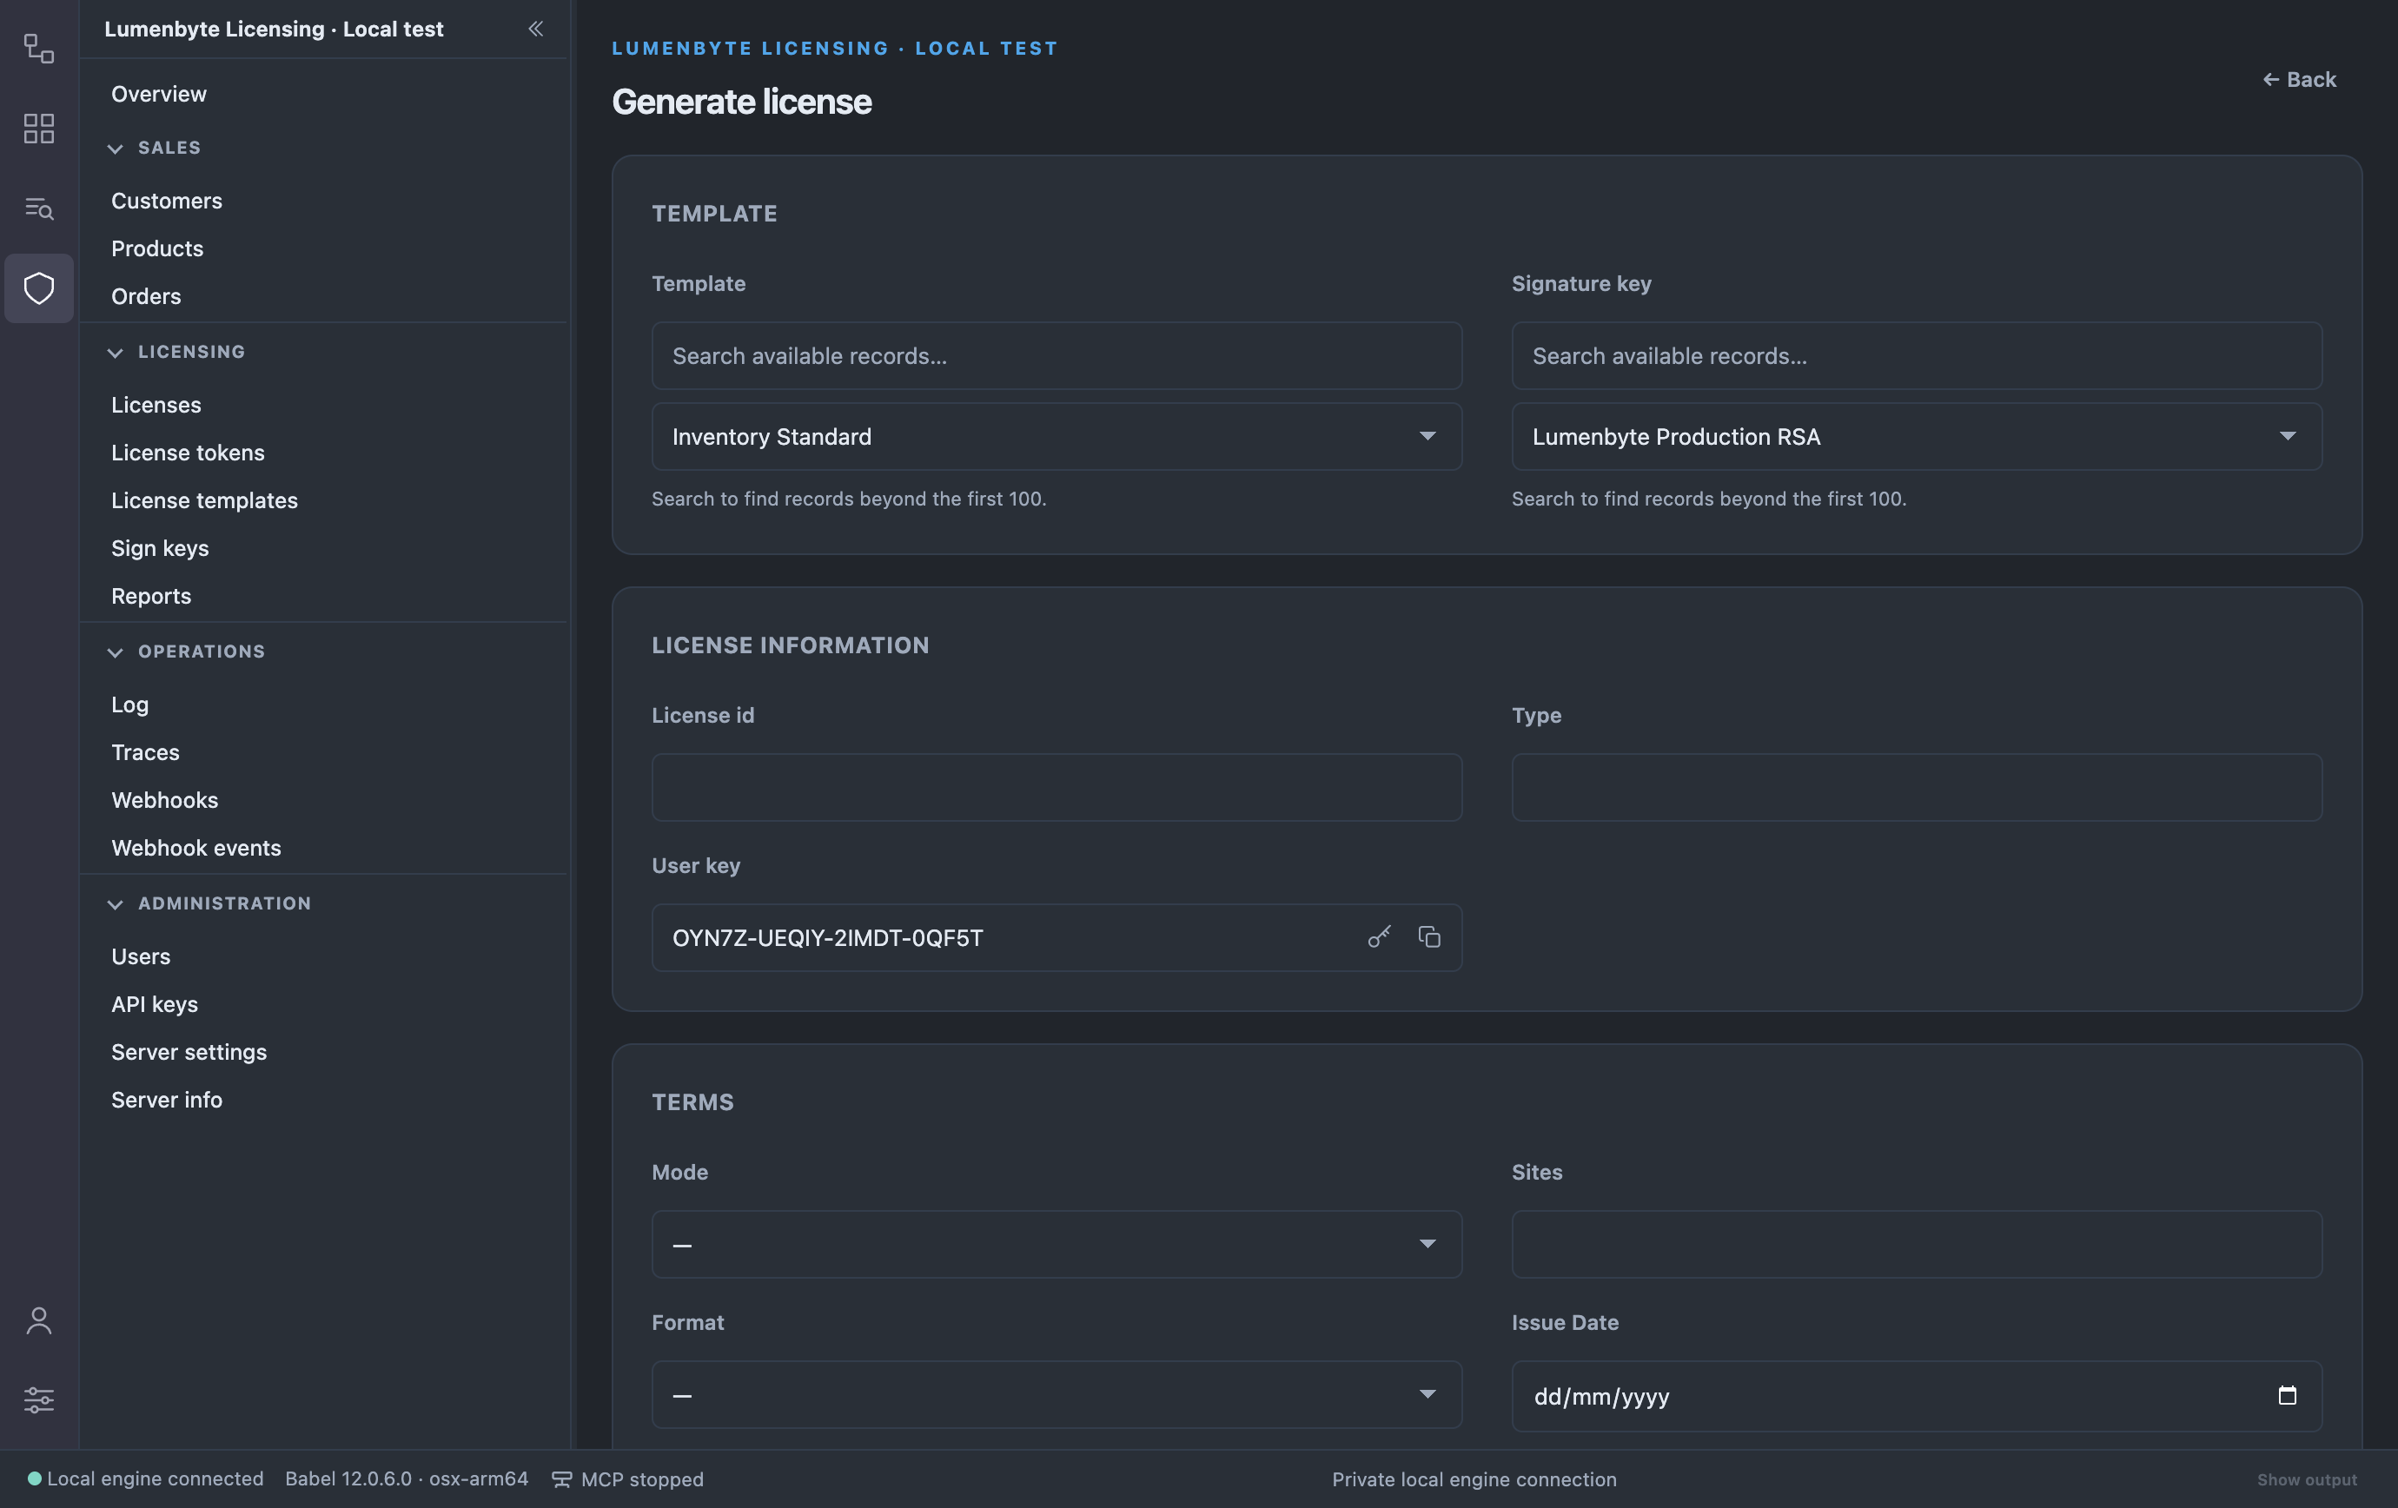2398x1508 pixels.
Task: Open the Lumenbyte Production RSA dropdown
Action: coord(1916,436)
